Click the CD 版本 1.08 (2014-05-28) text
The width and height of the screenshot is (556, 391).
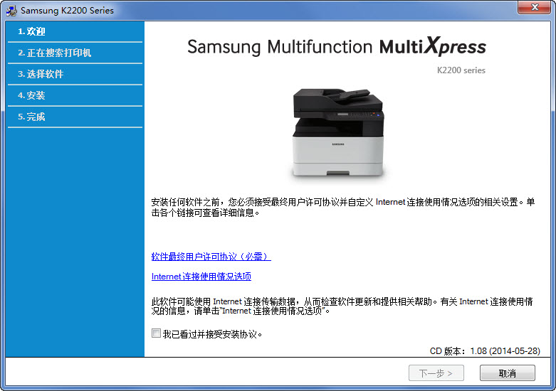point(485,351)
